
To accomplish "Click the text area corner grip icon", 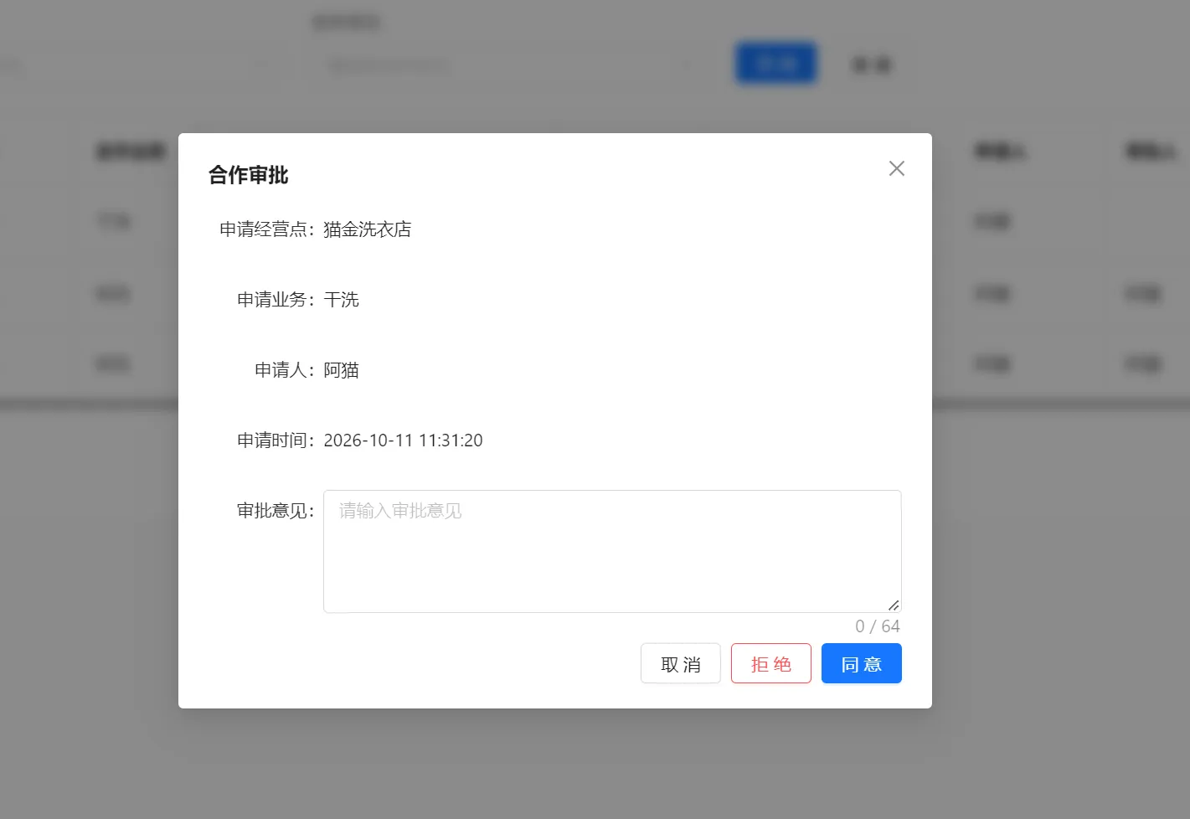I will pos(894,605).
